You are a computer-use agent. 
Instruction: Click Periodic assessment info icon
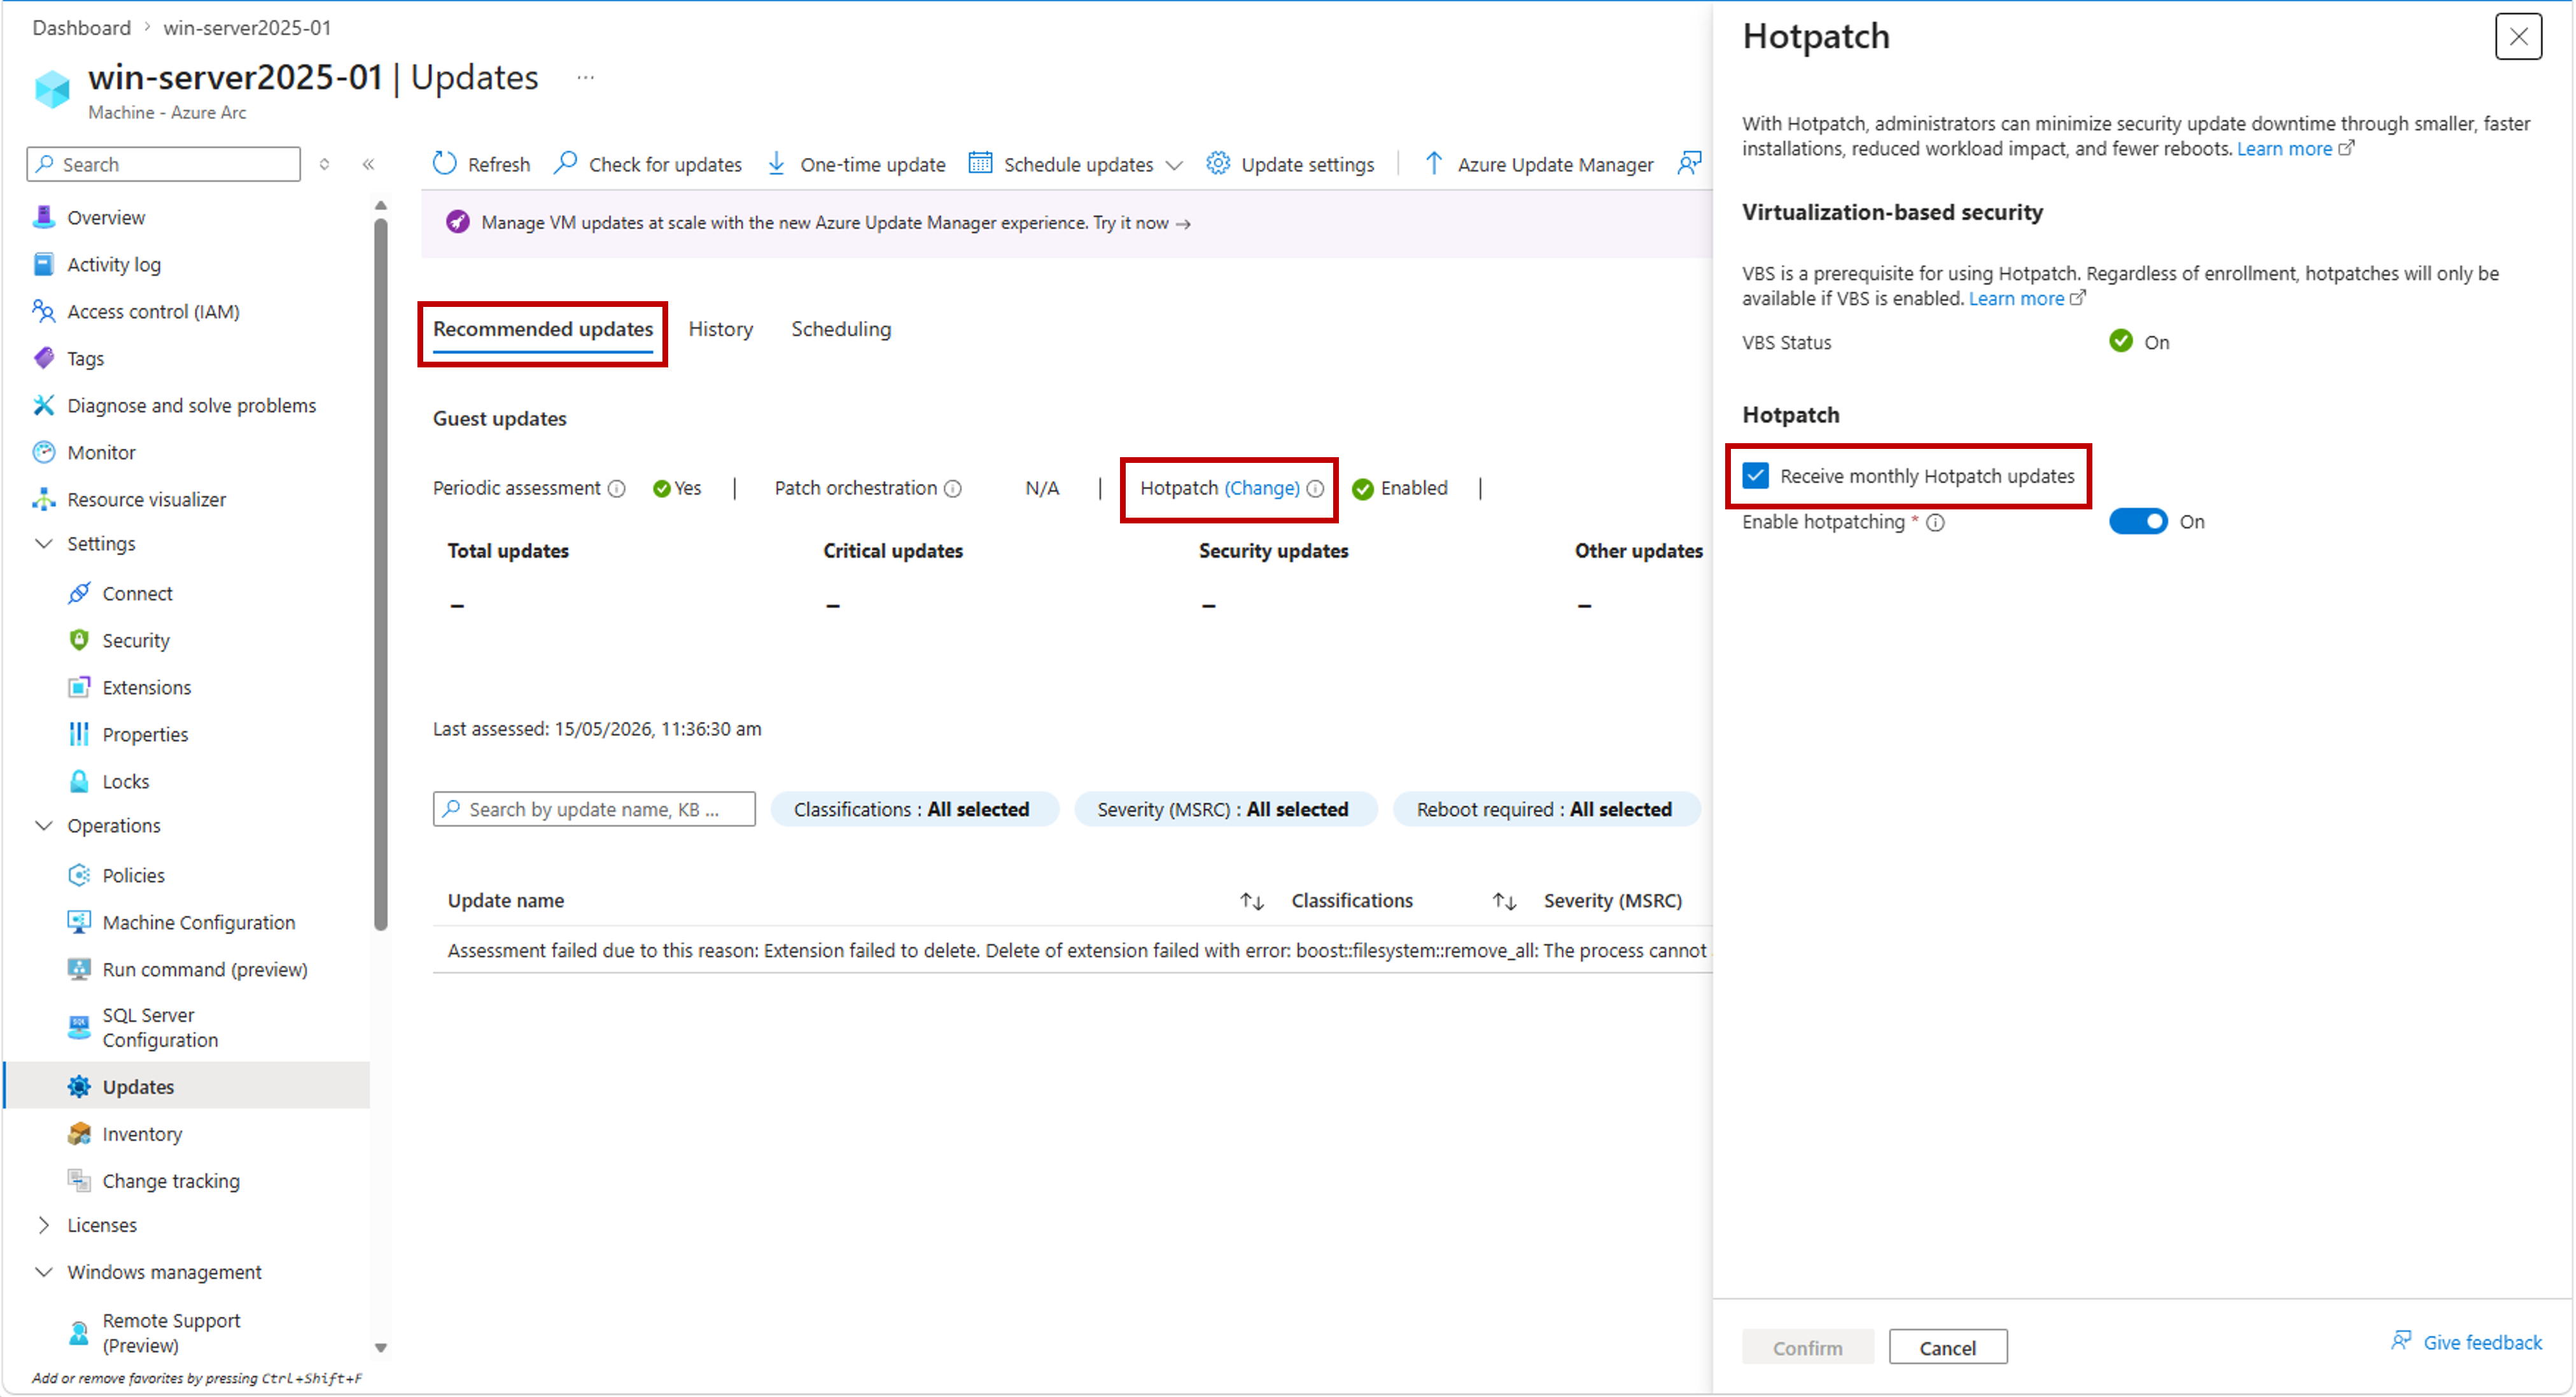tap(617, 488)
